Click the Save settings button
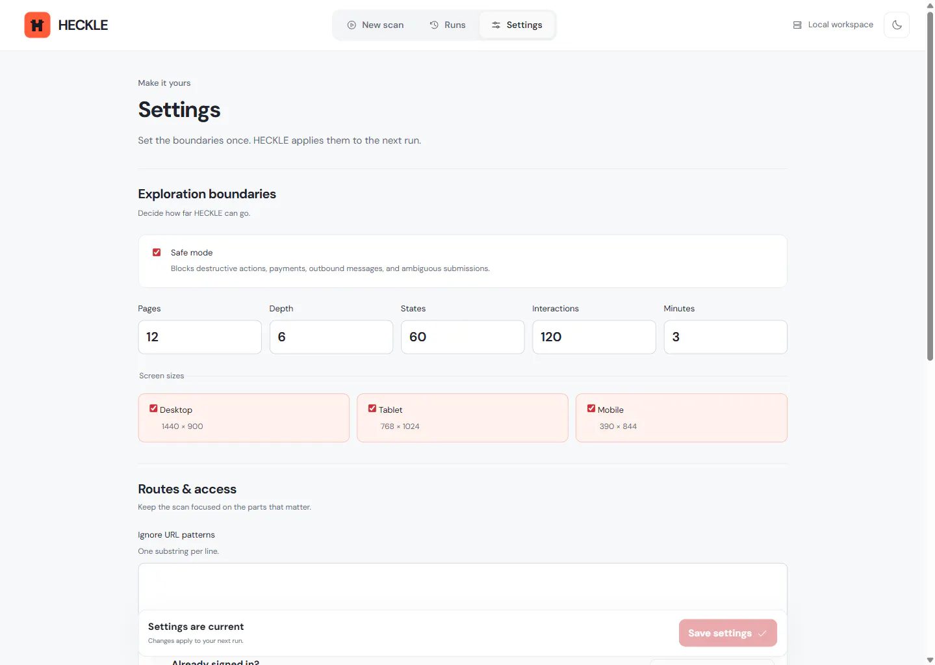Screen dimensions: 935x665 click(x=728, y=633)
